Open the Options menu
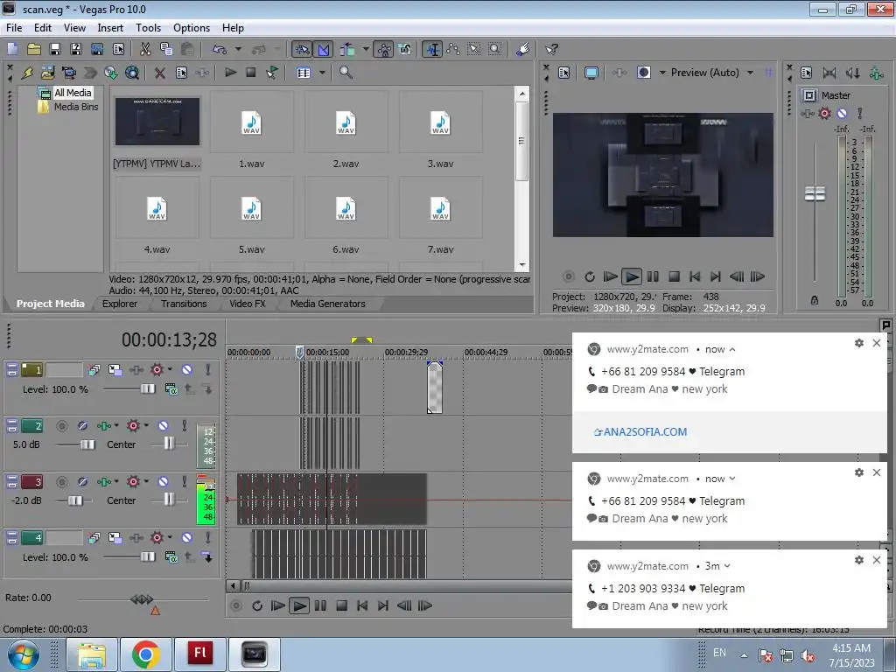 pos(192,28)
